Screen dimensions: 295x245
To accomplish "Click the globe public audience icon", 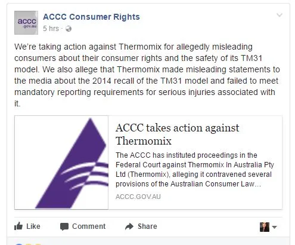I will pyautogui.click(x=69, y=29).
